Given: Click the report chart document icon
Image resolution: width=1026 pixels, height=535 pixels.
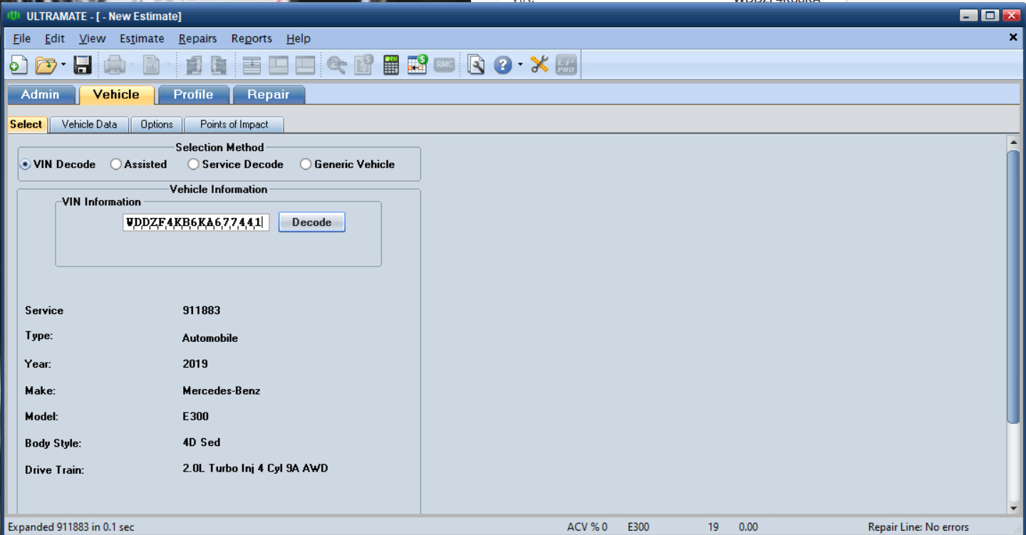Looking at the screenshot, I should 151,66.
